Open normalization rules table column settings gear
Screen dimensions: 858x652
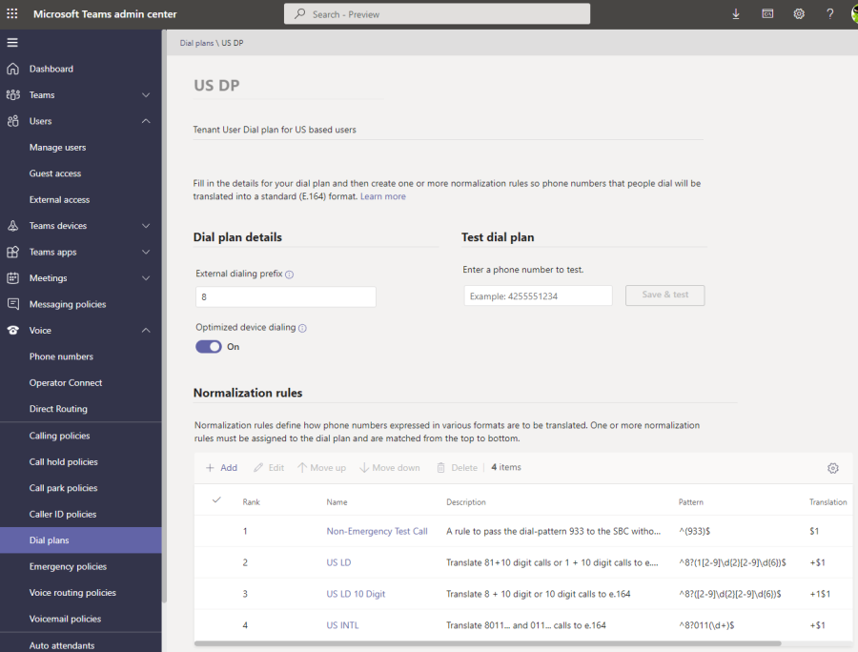pyautogui.click(x=833, y=468)
